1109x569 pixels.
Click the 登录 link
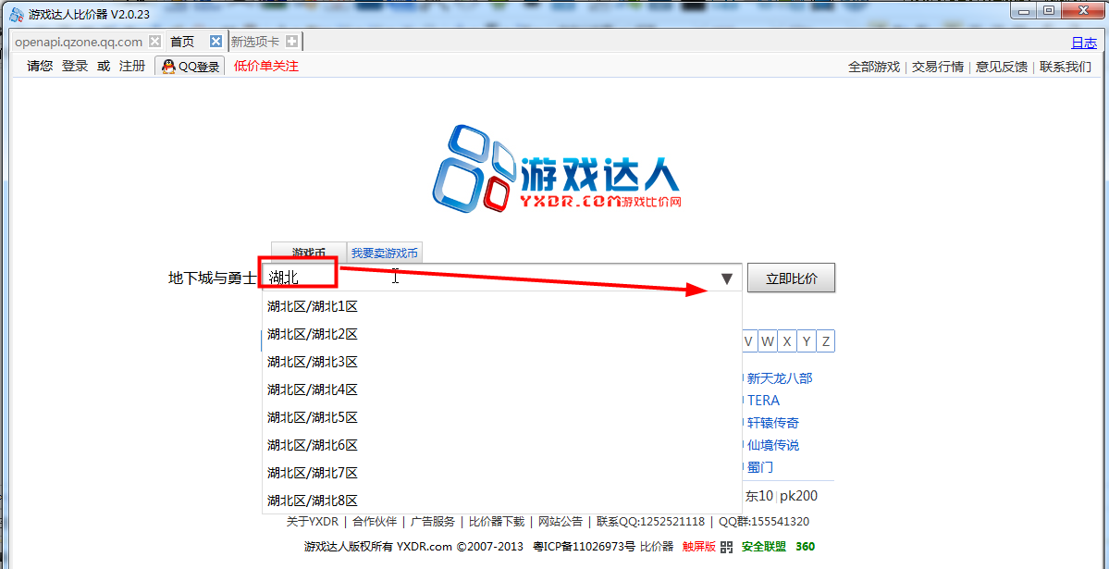(x=75, y=66)
